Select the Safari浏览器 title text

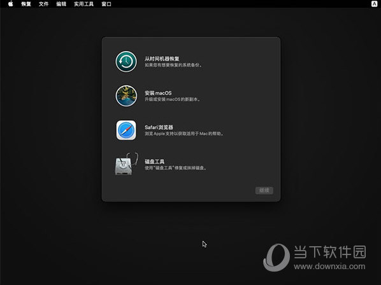click(x=159, y=127)
